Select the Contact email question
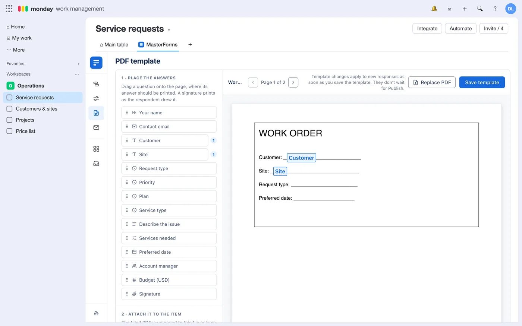 (169, 127)
